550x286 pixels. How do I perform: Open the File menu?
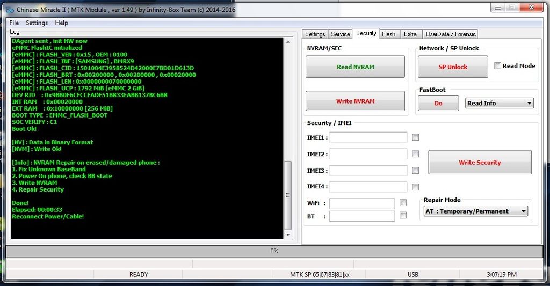tap(14, 23)
